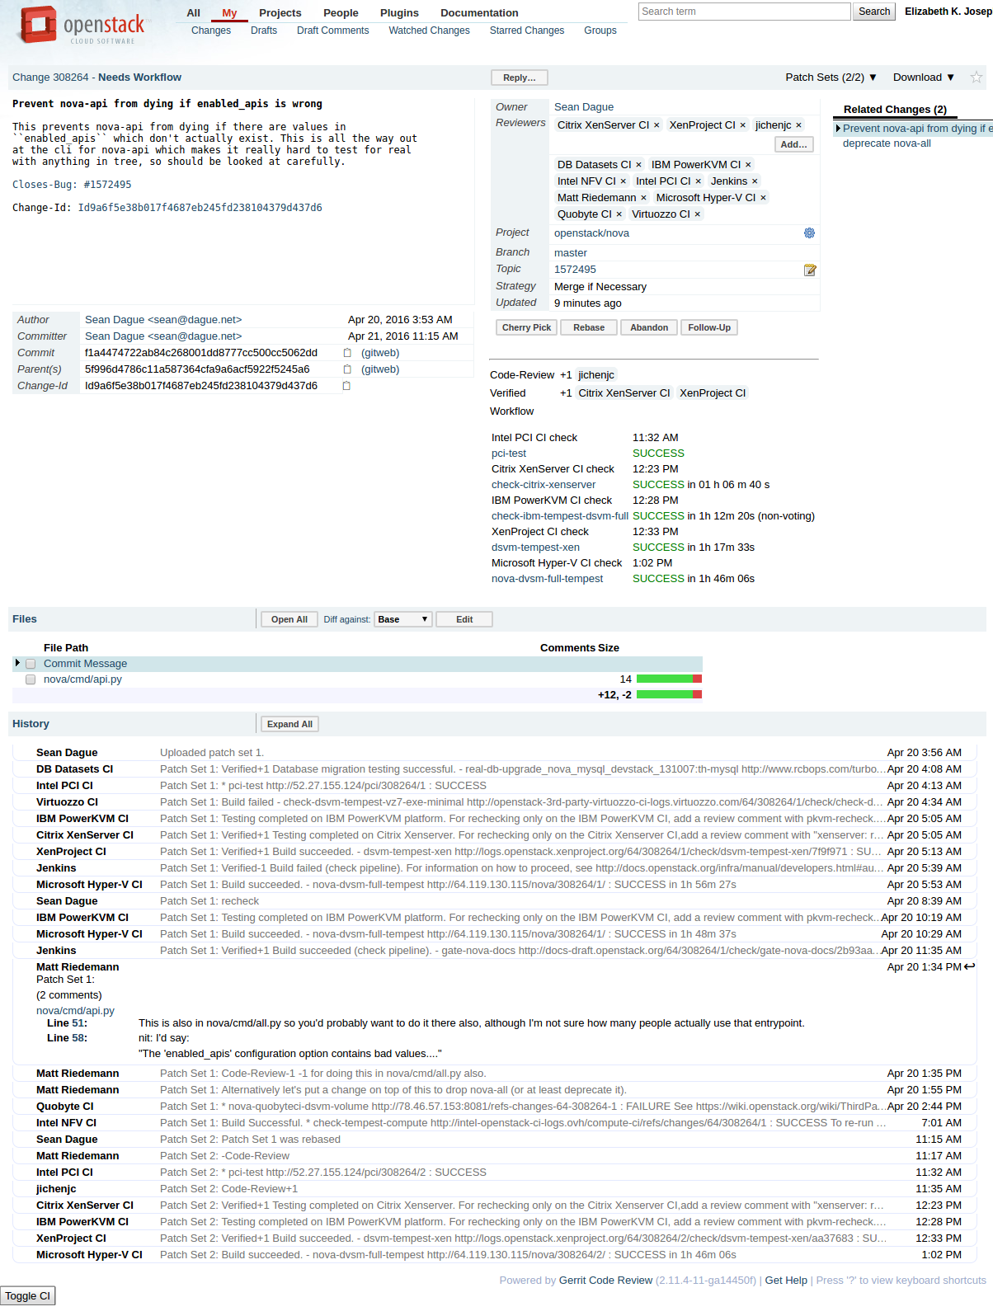
Task: Click size bar for nova/cmd/api.py
Action: click(669, 679)
